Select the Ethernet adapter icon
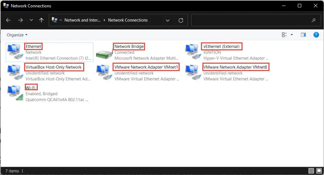 (x=15, y=52)
